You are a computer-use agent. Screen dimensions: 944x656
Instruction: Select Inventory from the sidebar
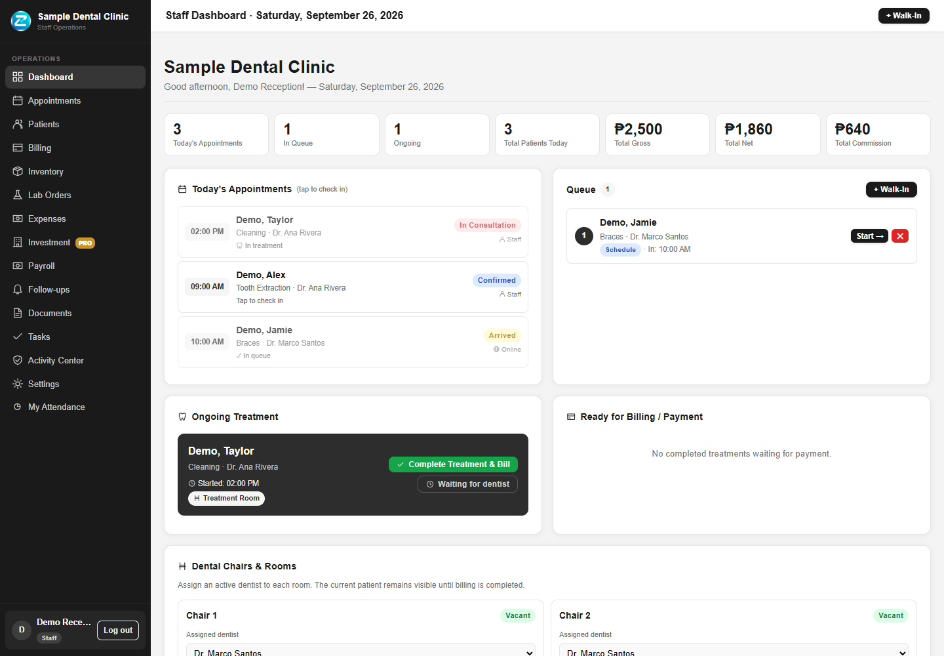[75, 171]
